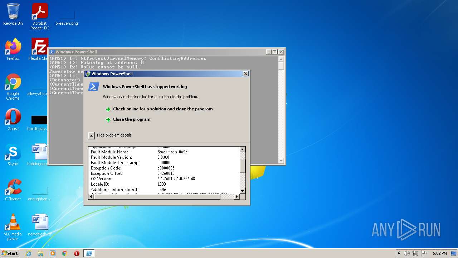Open the Google Chrome desktop shortcut

pos(13,87)
